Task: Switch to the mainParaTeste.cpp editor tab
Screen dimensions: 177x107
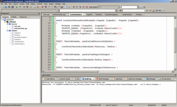Action: 59,15
